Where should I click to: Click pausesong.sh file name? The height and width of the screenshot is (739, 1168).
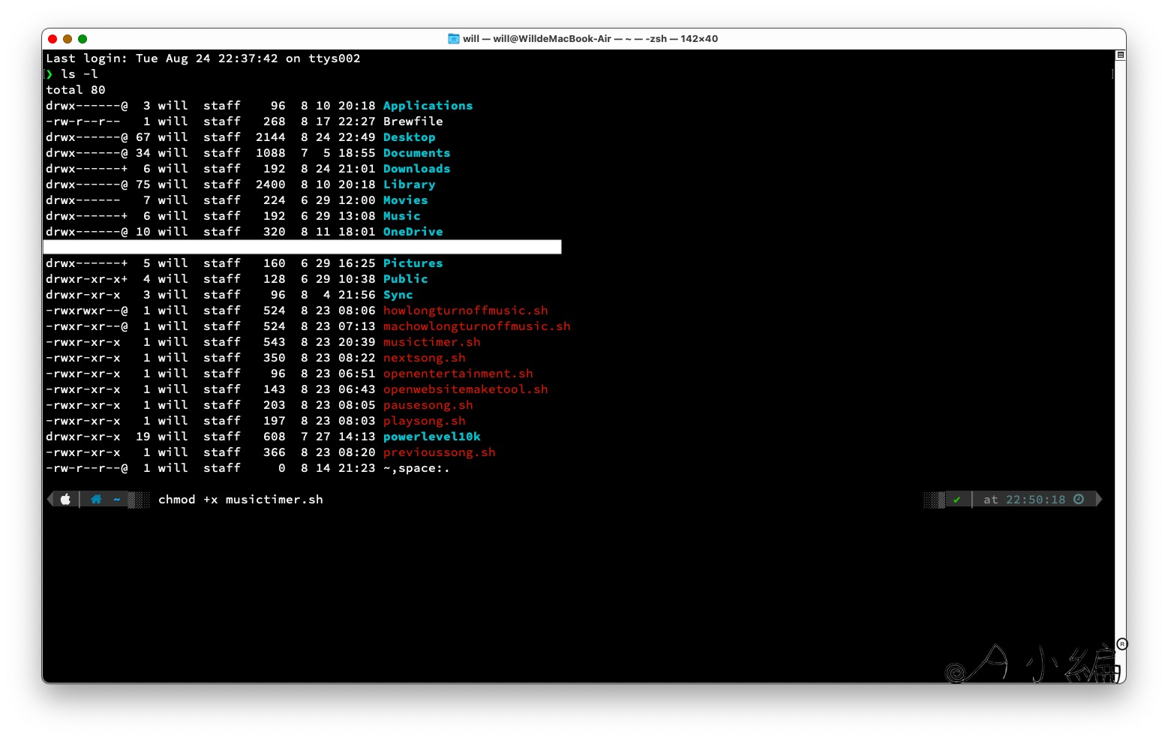pos(428,405)
